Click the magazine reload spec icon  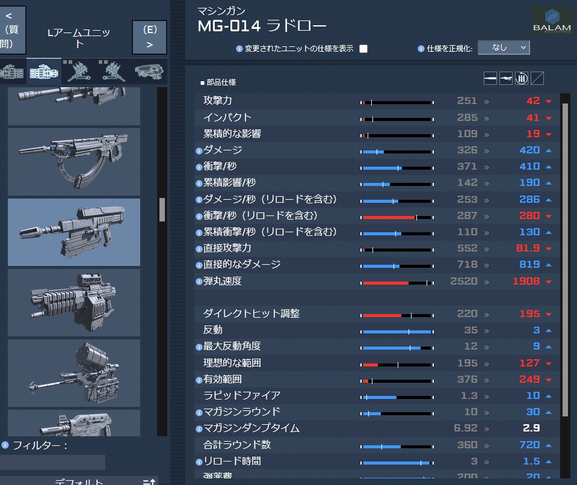click(x=522, y=78)
